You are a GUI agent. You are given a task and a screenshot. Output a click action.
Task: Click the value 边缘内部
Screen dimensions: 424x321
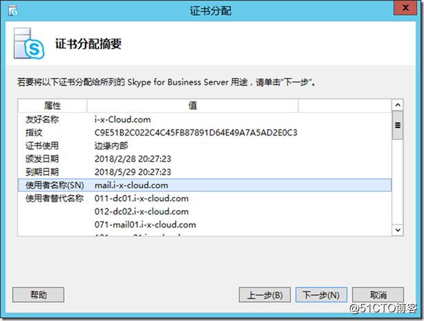(x=111, y=146)
